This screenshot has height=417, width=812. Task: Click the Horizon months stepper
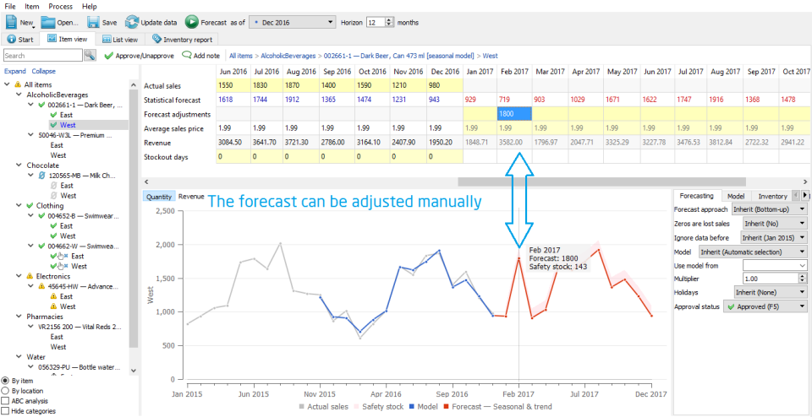point(389,23)
